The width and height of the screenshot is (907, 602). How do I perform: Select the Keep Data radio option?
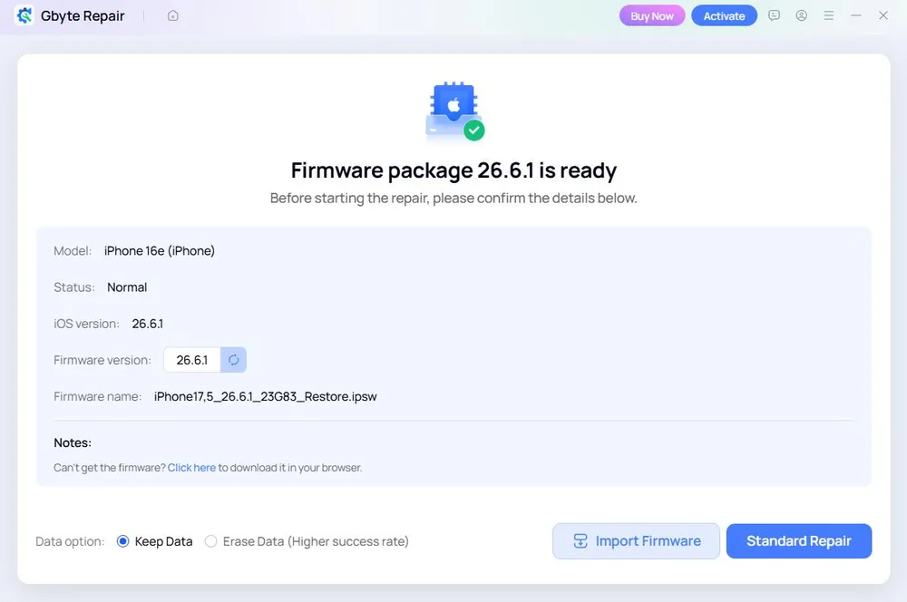point(122,541)
